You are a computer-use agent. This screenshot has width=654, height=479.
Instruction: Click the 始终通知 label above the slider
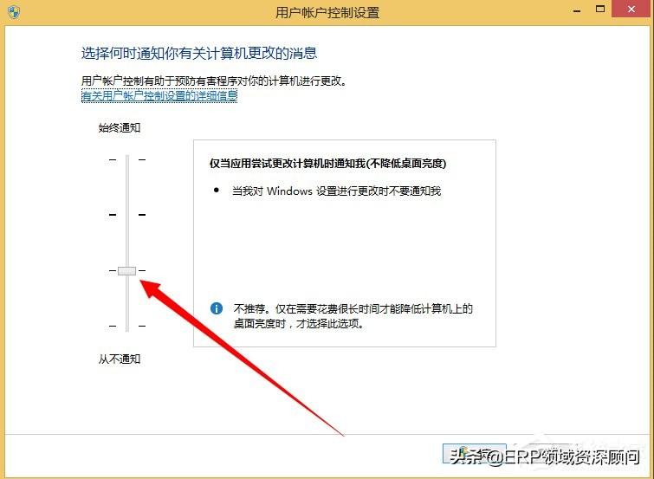pos(120,128)
